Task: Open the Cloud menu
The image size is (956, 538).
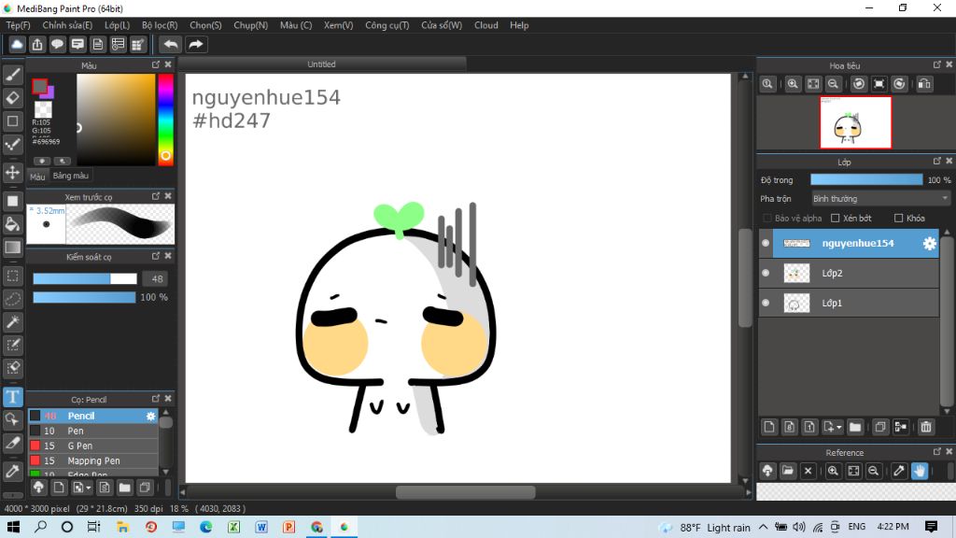Action: coord(485,25)
